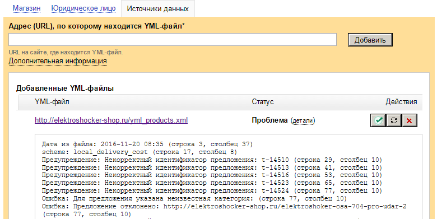Delete the YML file with red cross icon
This screenshot has width=437, height=219.
click(410, 120)
